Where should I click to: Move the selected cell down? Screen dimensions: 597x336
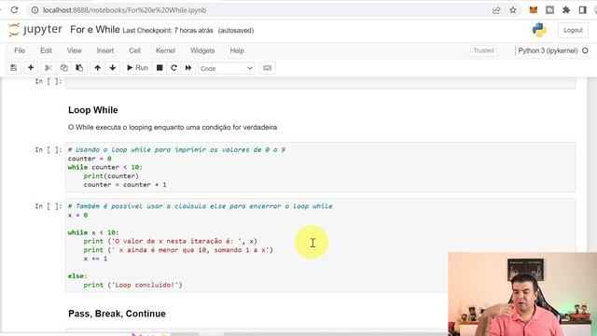tap(112, 68)
